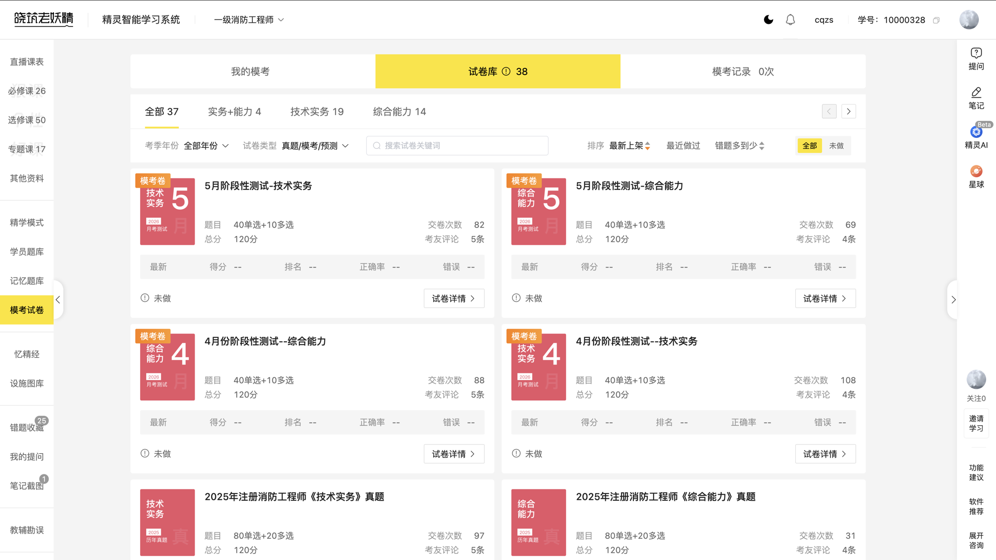Go to previous category tabs arrow
Screen dimensions: 996x560
pos(829,111)
